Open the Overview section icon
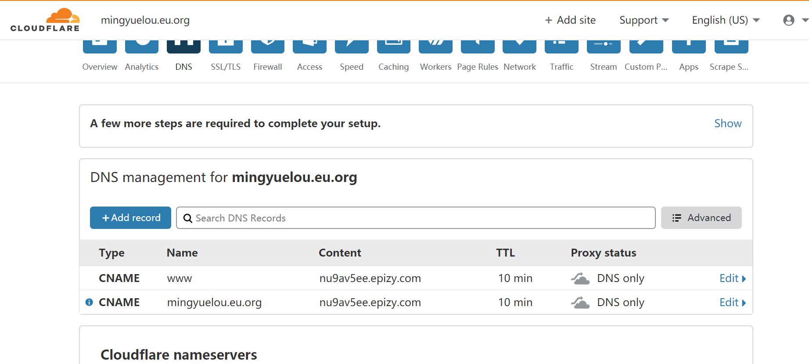The image size is (809, 364). coord(100,46)
